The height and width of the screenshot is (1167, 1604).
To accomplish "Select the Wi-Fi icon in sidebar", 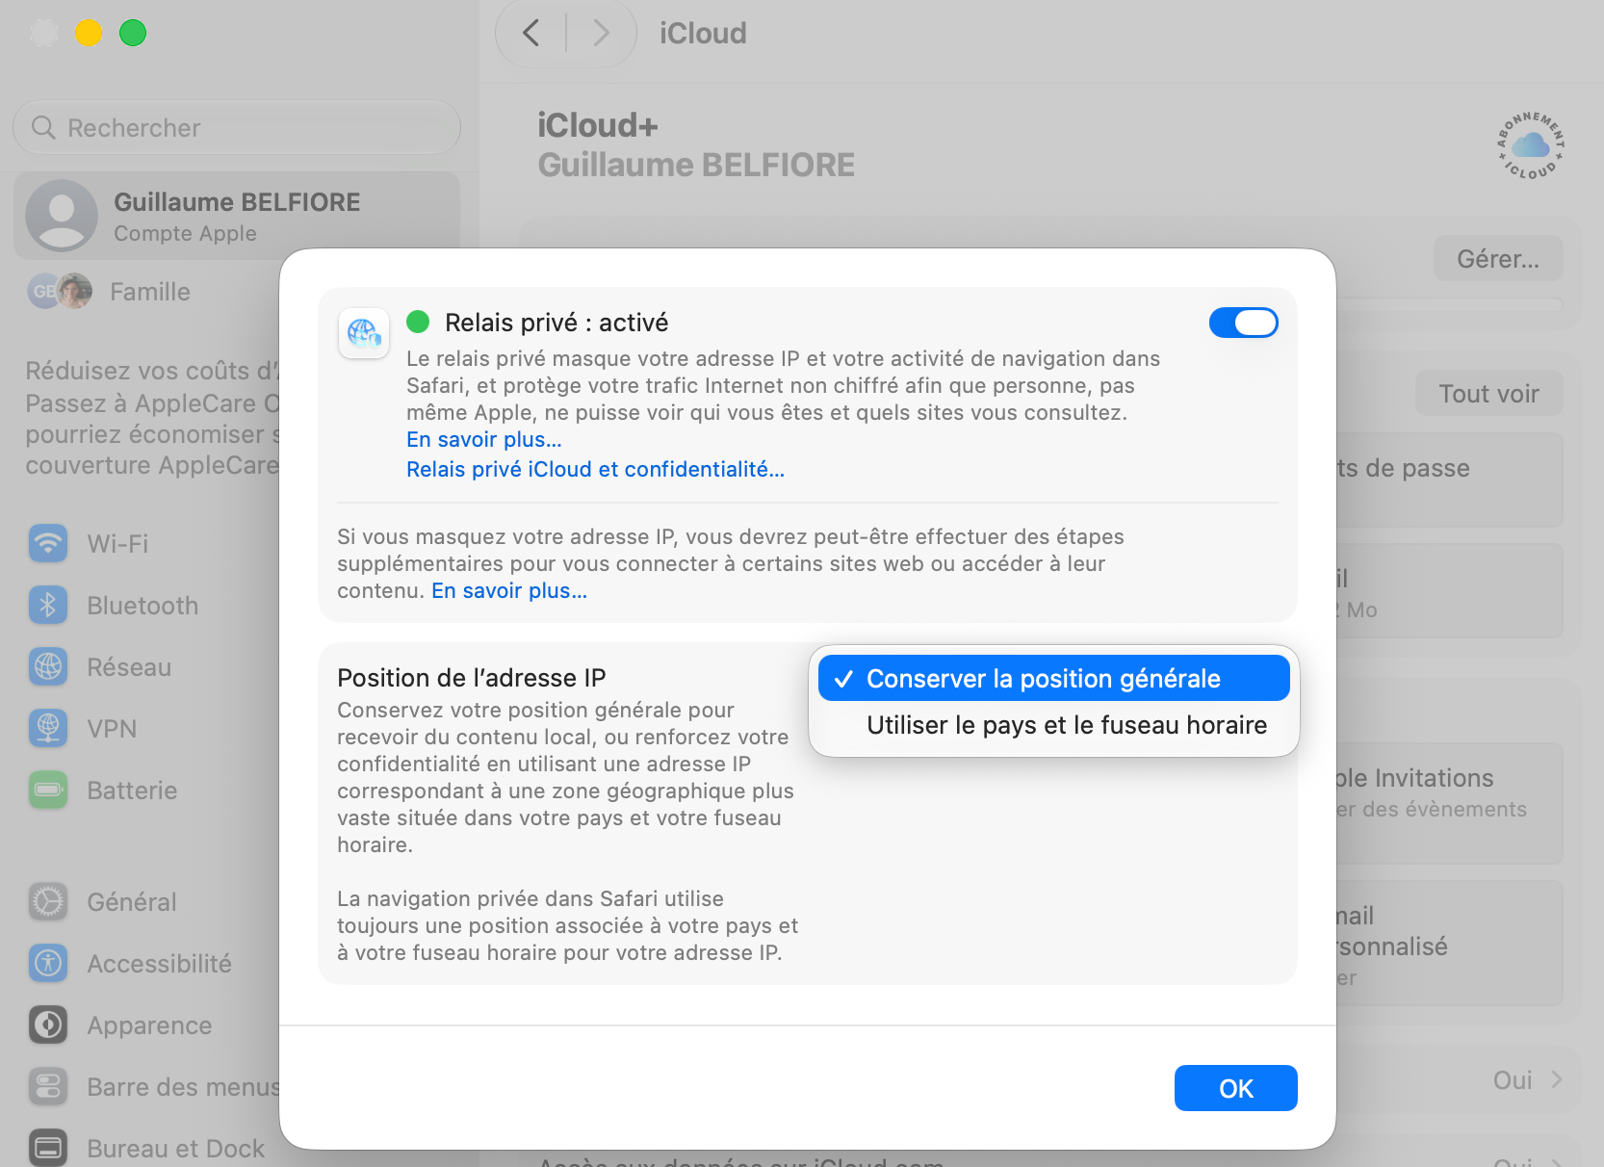I will [x=48, y=543].
